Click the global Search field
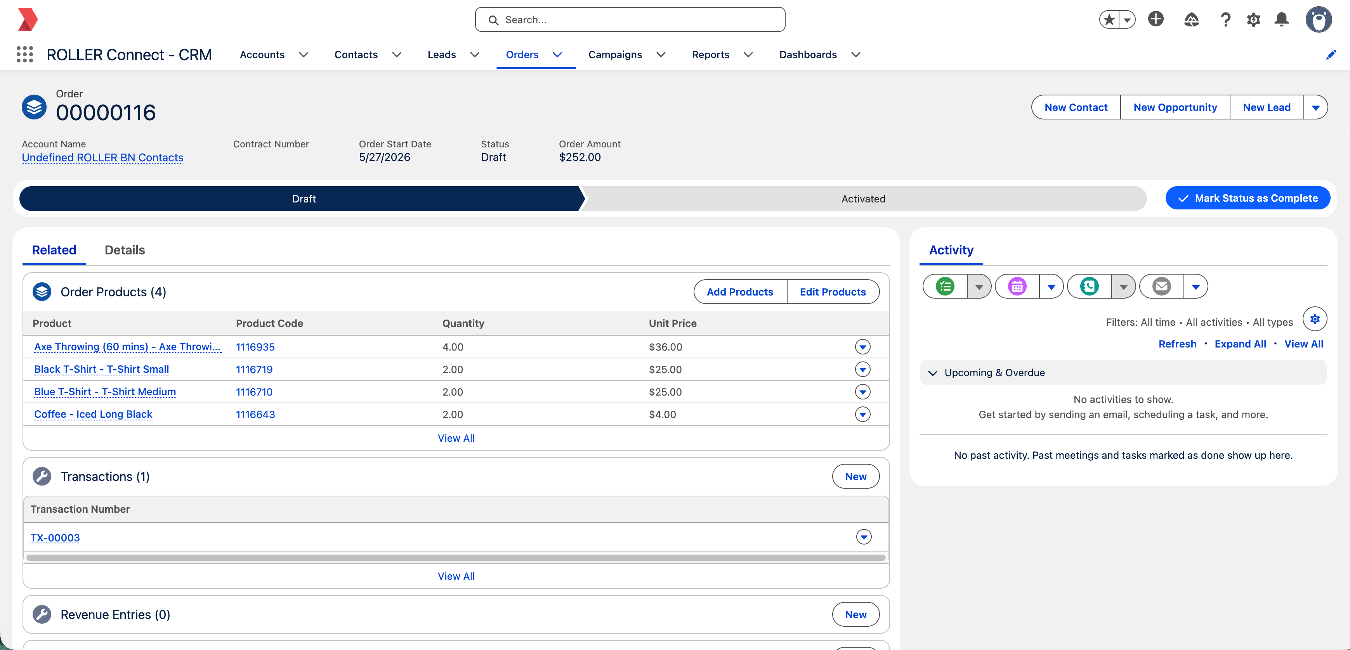 click(x=630, y=20)
